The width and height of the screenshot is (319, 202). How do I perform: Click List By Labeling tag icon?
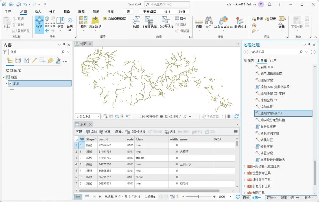click(x=51, y=61)
